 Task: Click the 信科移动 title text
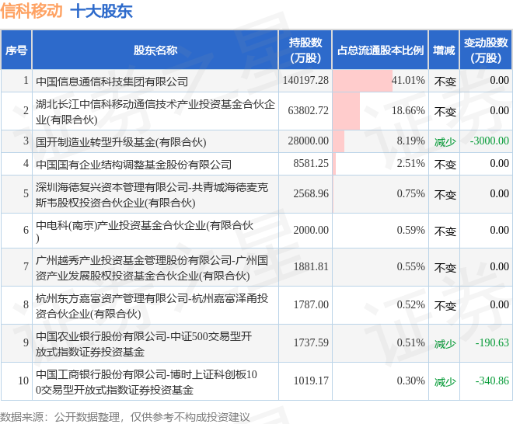[x=31, y=10]
